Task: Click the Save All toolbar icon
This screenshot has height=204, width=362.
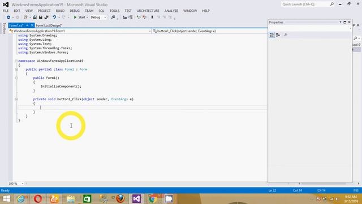Action: point(46,18)
